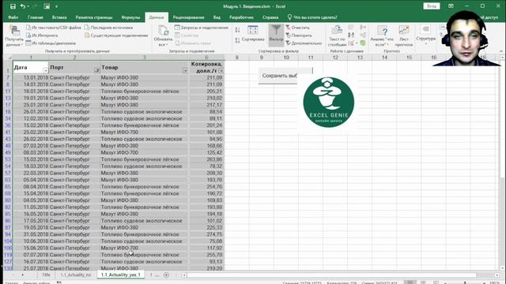
Task: Click Из таблицы/диапазона option
Action: coord(51,43)
